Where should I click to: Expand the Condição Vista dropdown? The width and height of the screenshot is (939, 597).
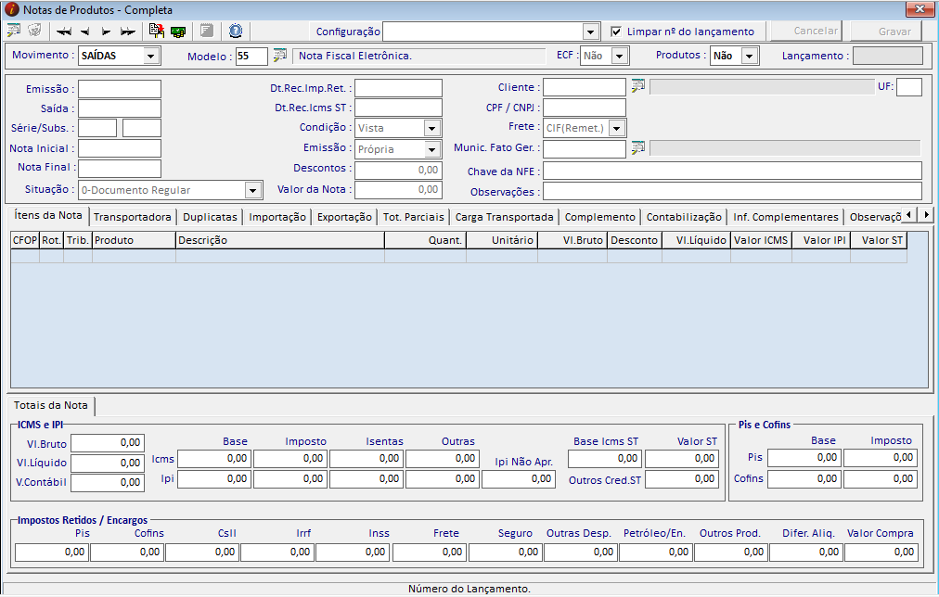[x=431, y=128]
